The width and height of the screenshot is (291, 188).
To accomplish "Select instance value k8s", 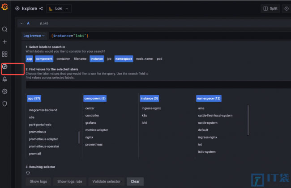I will [144, 116].
